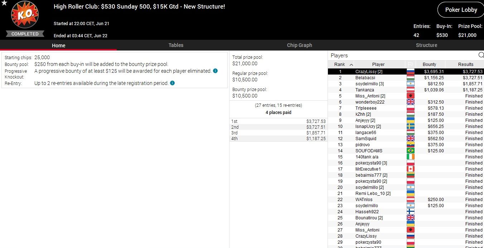484x248 pixels.
Task: Click the flag column header icon
Action: tap(410, 65)
